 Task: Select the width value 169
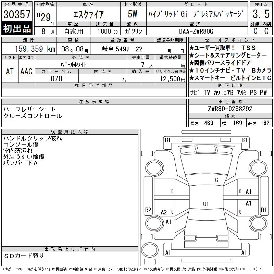[x=237, y=123]
